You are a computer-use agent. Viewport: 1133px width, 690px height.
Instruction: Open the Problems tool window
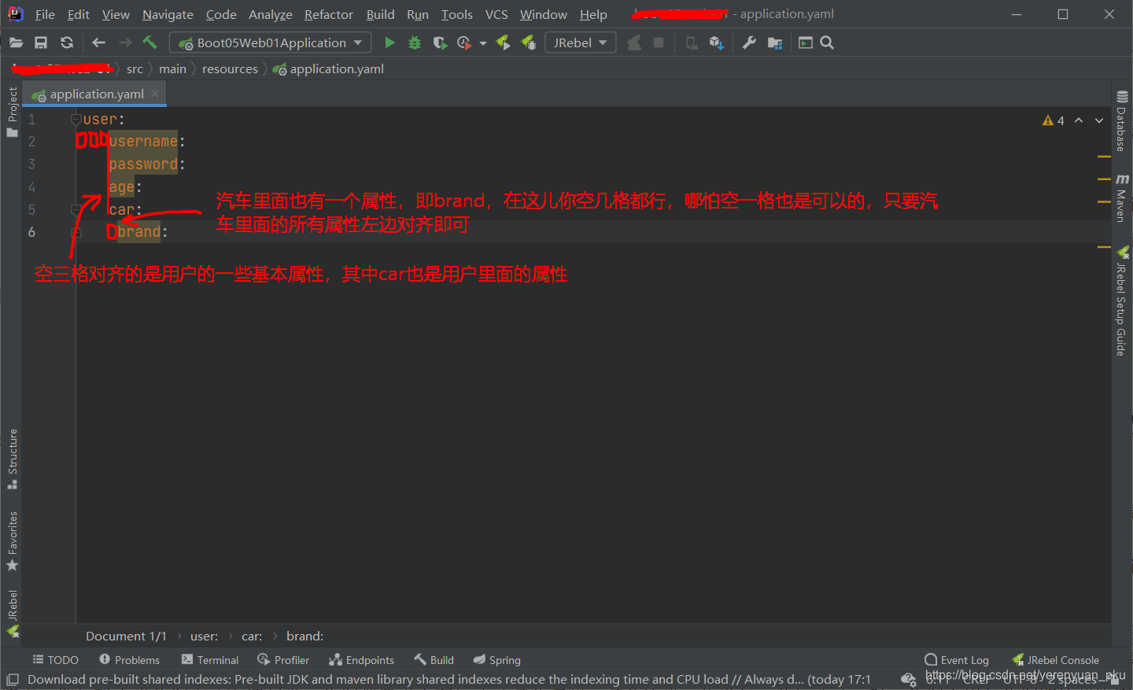[x=129, y=660]
